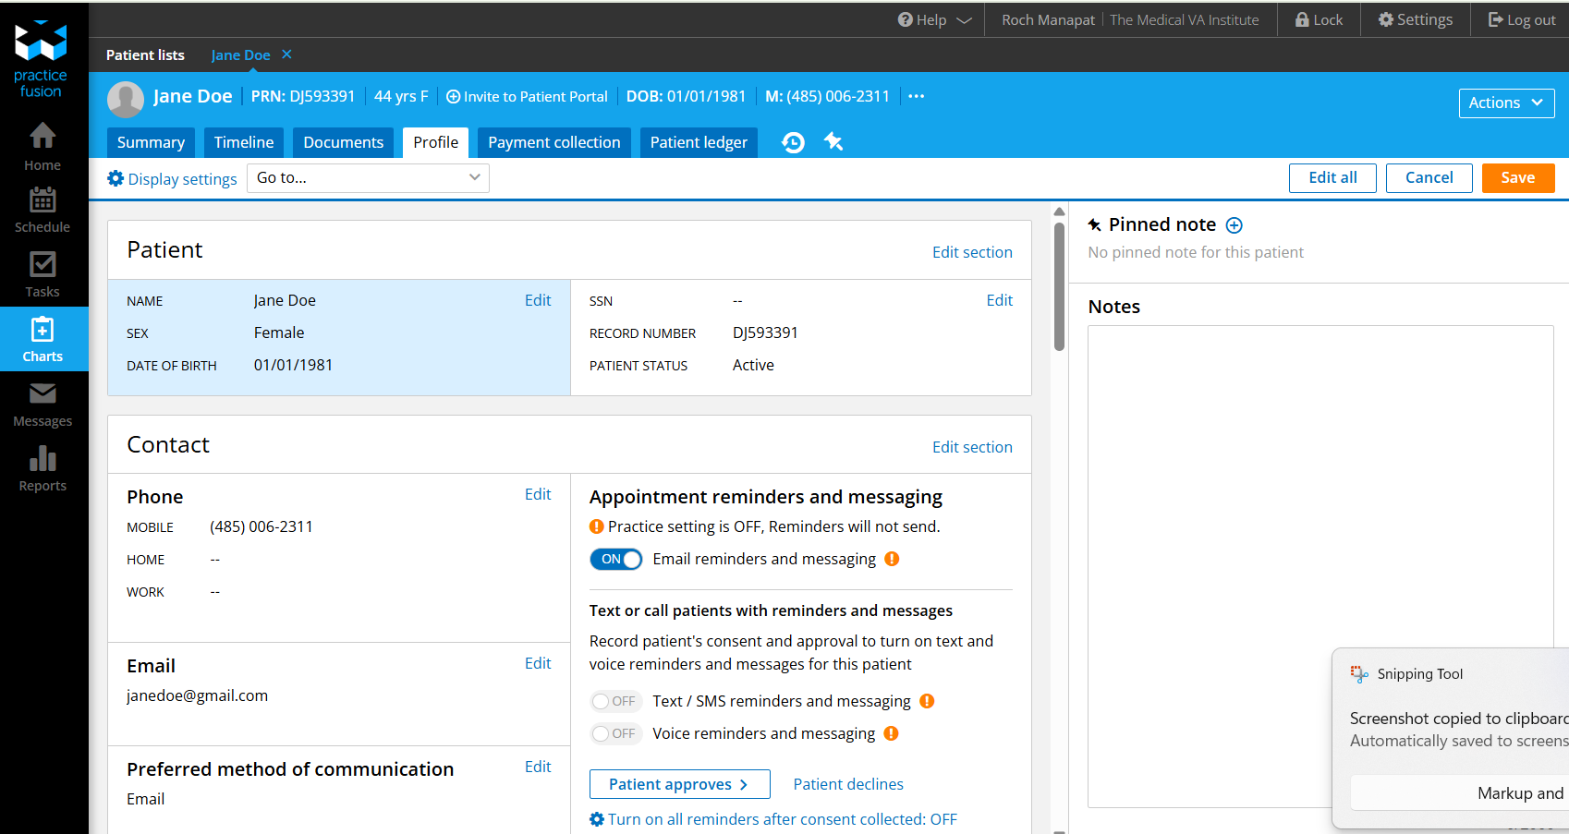The height and width of the screenshot is (834, 1569).
Task: Invite patient to Patient Portal
Action: coord(527,96)
